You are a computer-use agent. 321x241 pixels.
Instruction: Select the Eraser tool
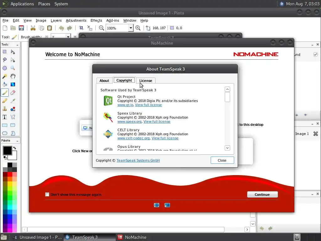pyautogui.click(x=13, y=93)
